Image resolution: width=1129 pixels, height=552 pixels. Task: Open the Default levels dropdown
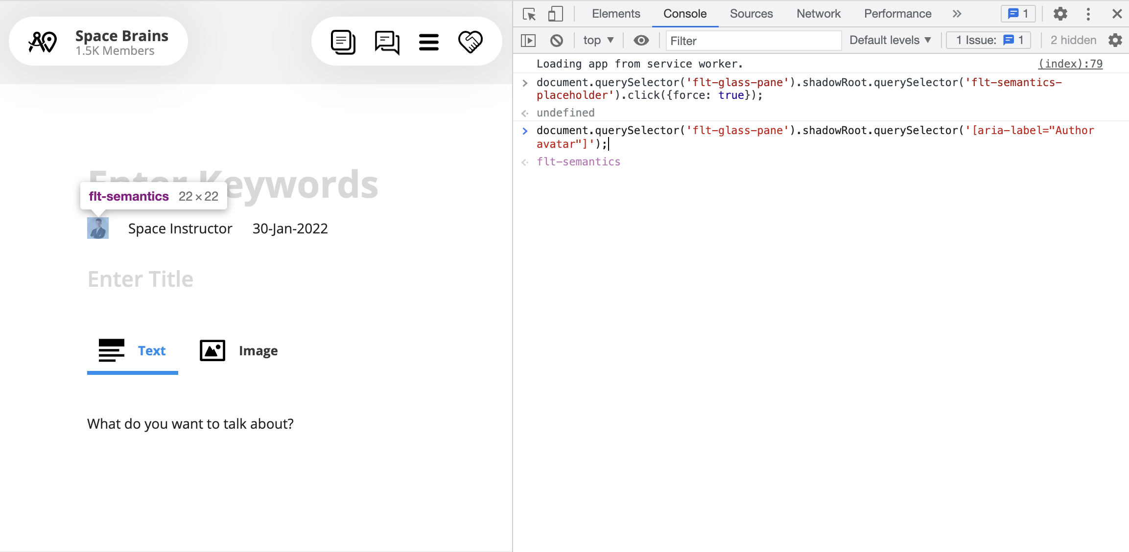[890, 40]
